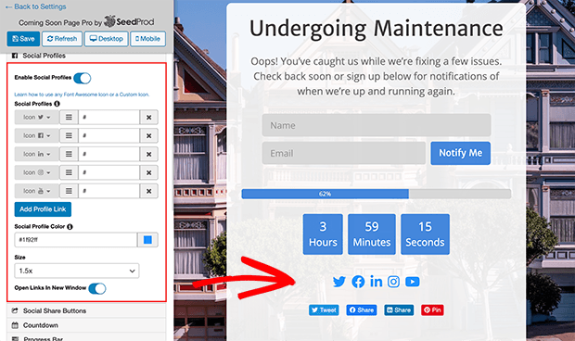Screen dimensions: 575x341
Task: Click the Refresh button
Action: [x=62, y=39]
